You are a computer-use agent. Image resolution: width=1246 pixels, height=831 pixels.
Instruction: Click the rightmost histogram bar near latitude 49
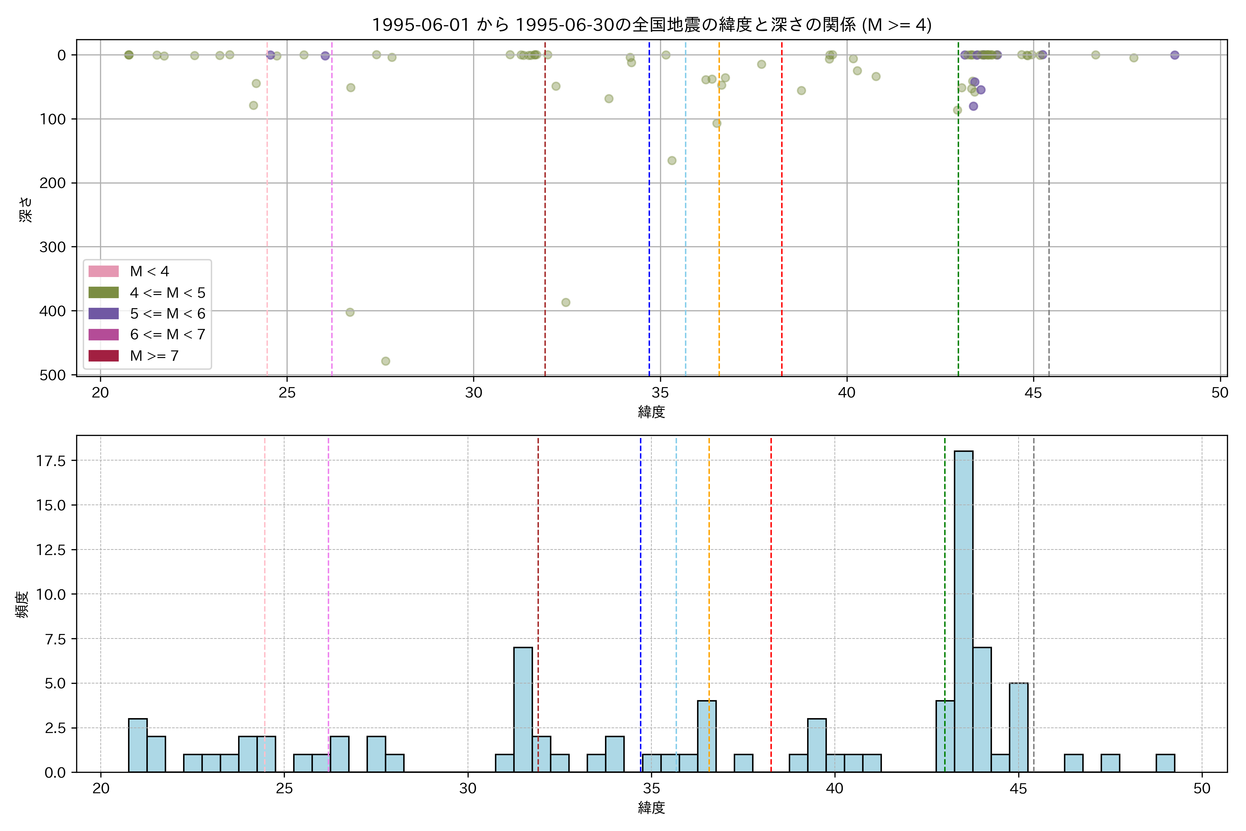1165,763
